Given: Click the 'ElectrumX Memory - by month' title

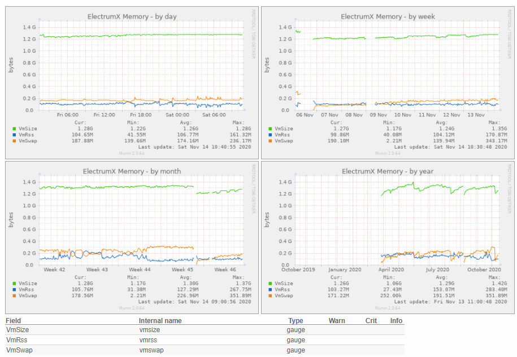Looking at the screenshot, I should click(132, 171).
